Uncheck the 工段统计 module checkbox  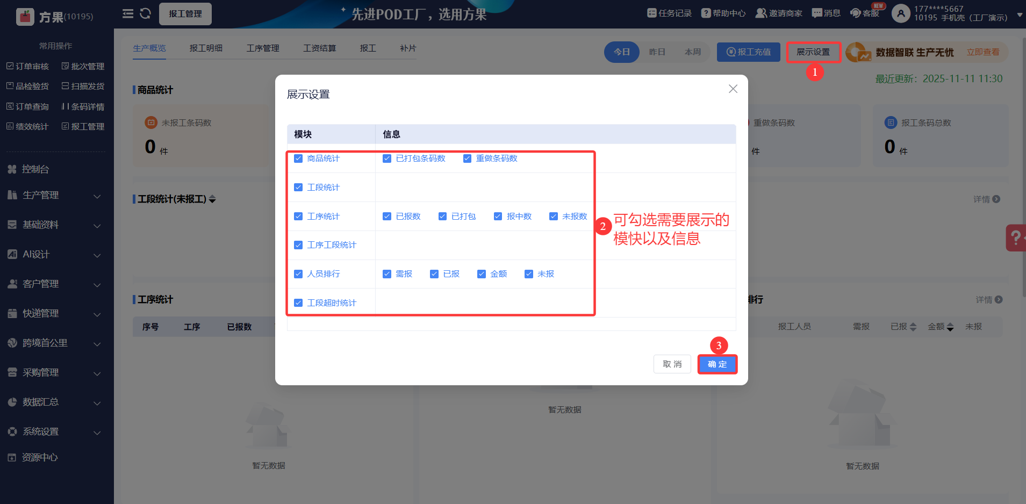[x=298, y=188]
